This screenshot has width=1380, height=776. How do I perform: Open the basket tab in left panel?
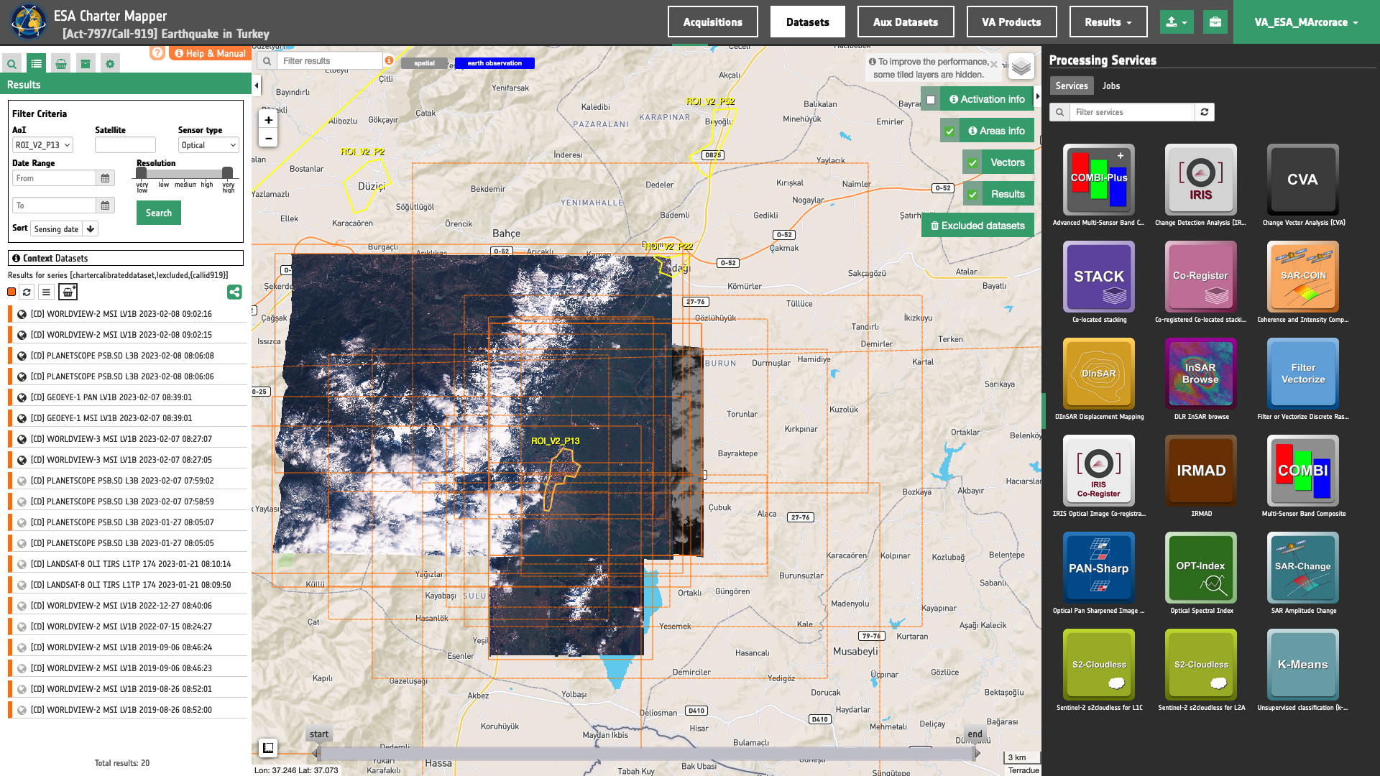click(61, 64)
